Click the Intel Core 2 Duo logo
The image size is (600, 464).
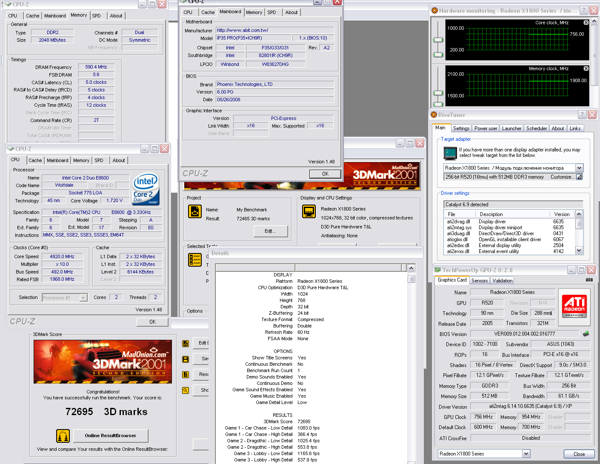[146, 189]
